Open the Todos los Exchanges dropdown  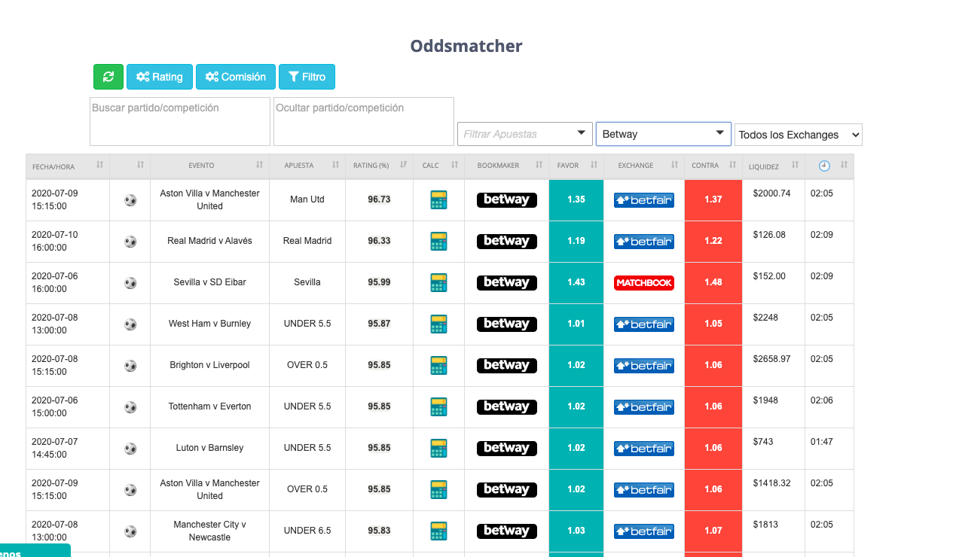click(x=799, y=135)
